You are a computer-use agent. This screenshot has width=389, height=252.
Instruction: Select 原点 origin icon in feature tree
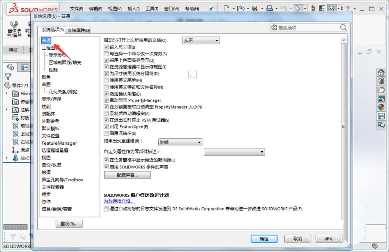pos(16,150)
